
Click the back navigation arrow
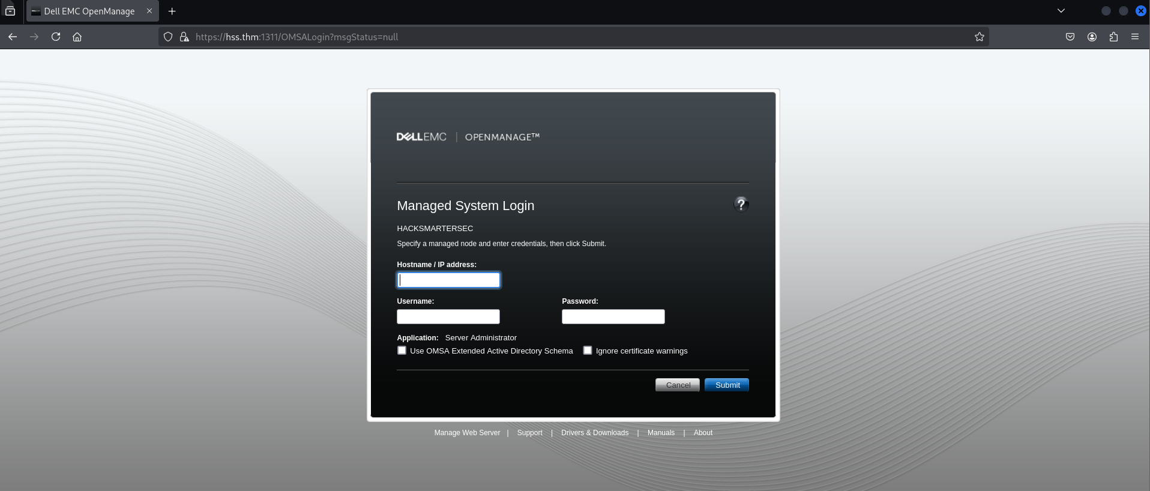click(13, 37)
